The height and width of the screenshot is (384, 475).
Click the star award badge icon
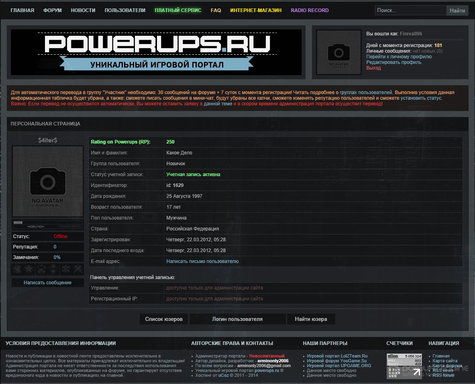tap(29, 269)
